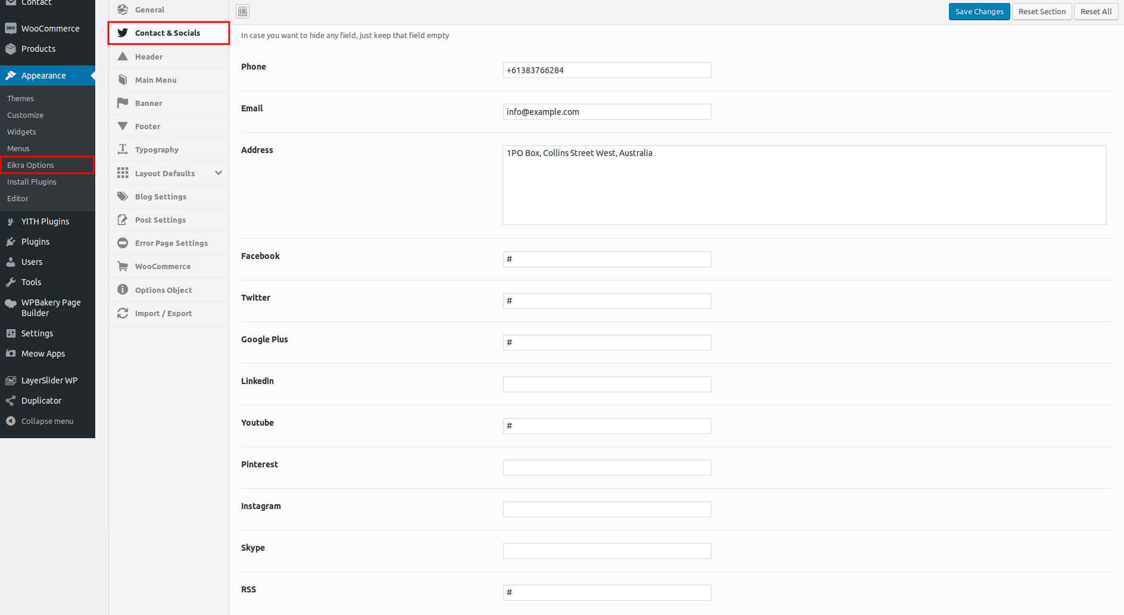Focus the Phone number input field
The height and width of the screenshot is (615, 1124).
(607, 70)
